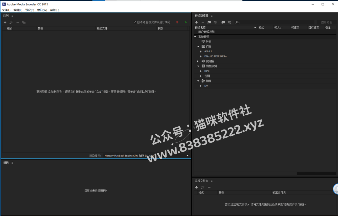This screenshot has height=216, width=338.
Task: Collapse the 图像序列 preset category
Action: [x=198, y=66]
